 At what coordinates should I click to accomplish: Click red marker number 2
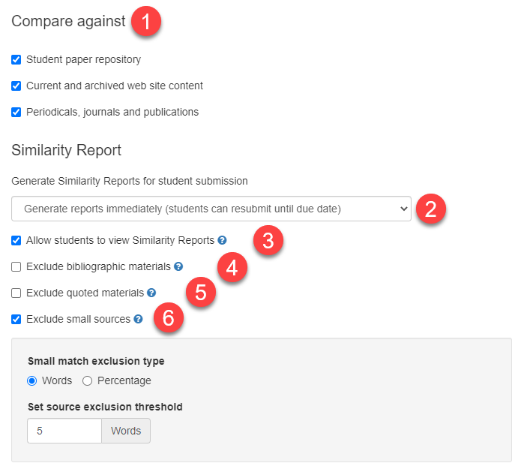coord(430,209)
